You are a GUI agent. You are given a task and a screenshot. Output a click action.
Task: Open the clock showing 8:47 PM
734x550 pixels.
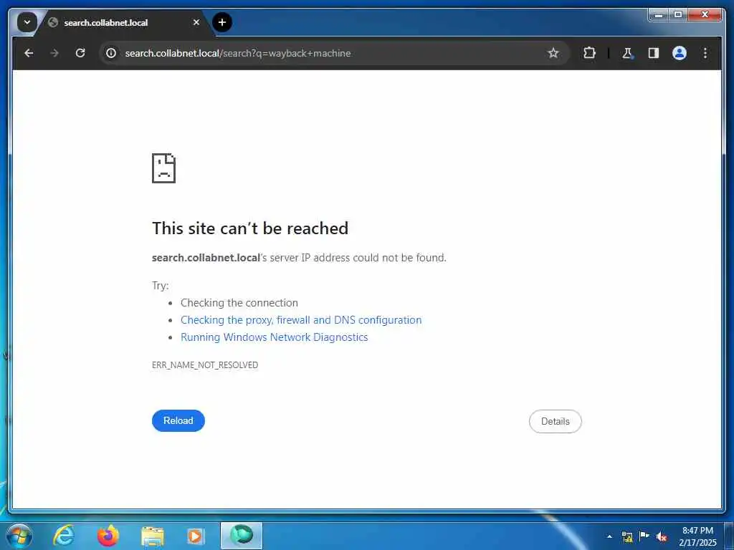click(x=697, y=536)
